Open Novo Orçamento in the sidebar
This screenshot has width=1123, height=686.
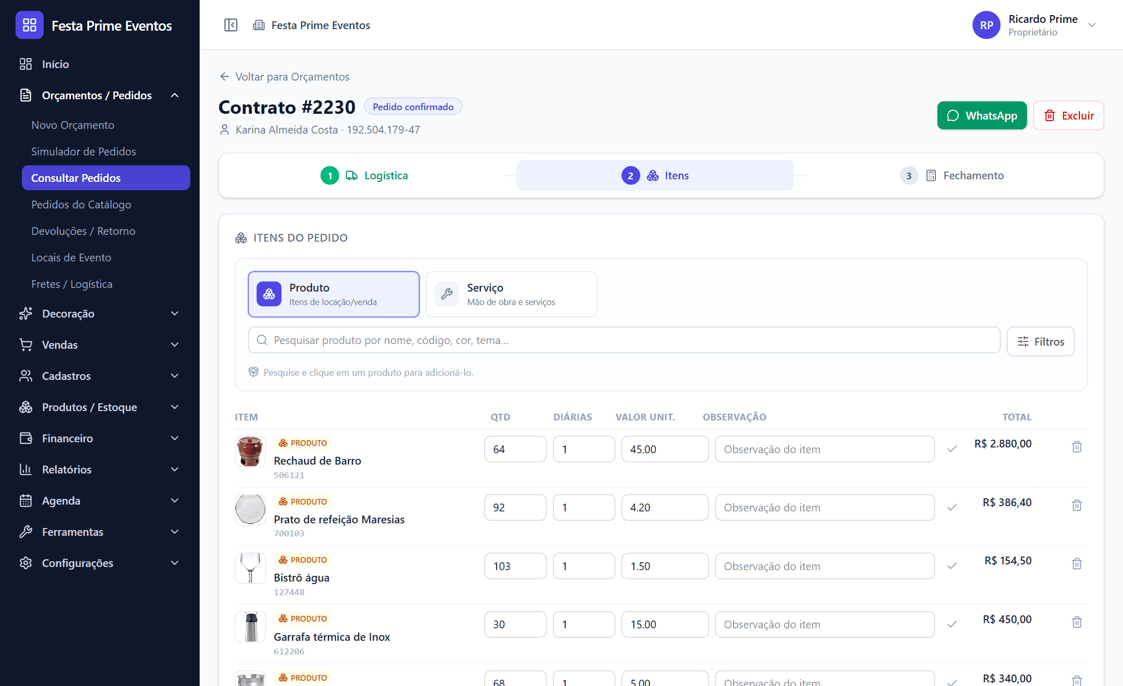(x=73, y=125)
